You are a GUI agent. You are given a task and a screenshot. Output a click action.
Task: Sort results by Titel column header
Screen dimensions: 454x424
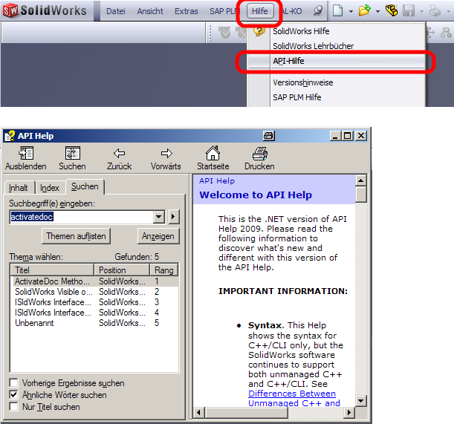[52, 270]
